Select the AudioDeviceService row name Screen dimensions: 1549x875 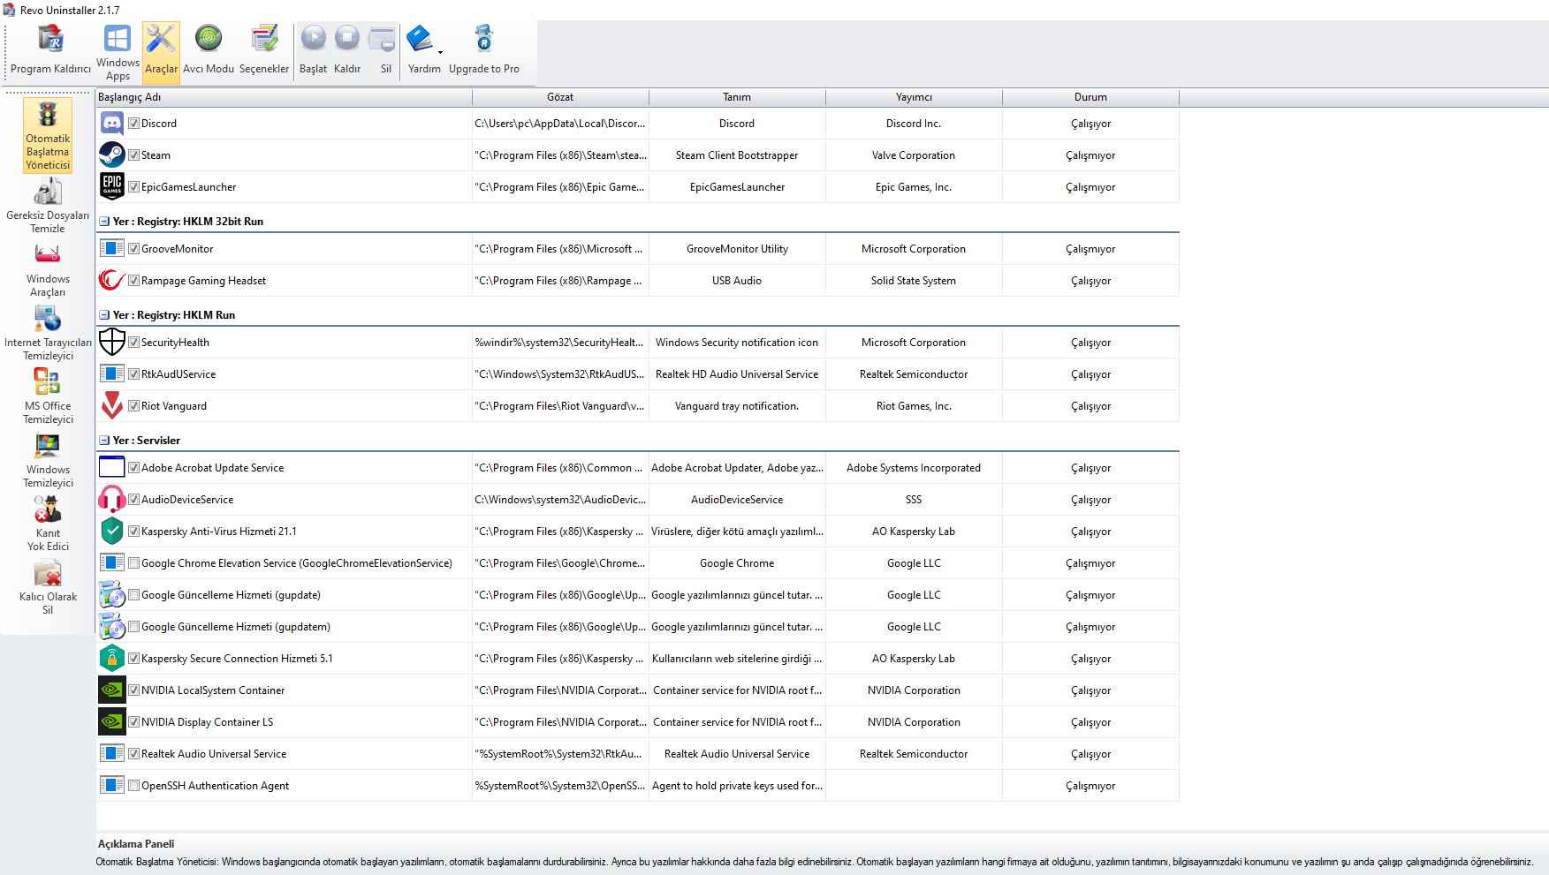click(x=187, y=500)
